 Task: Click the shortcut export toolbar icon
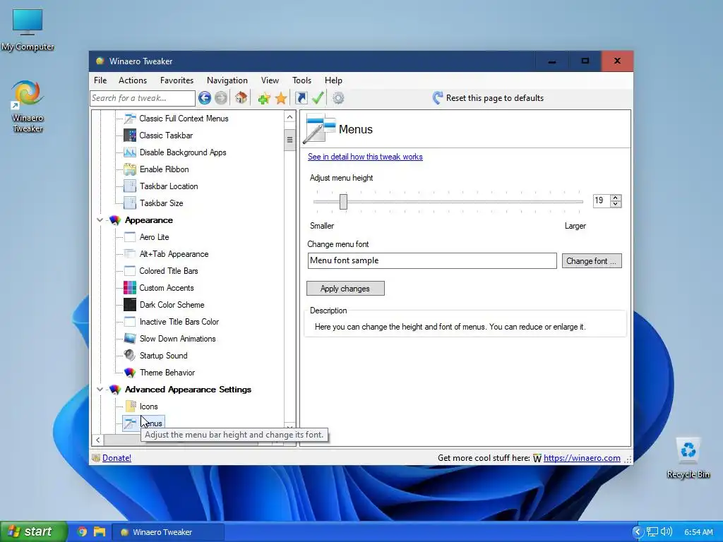(x=301, y=97)
